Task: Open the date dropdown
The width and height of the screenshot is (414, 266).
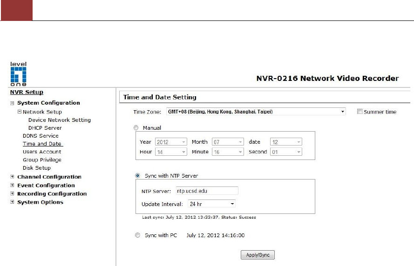Action: tap(286, 142)
